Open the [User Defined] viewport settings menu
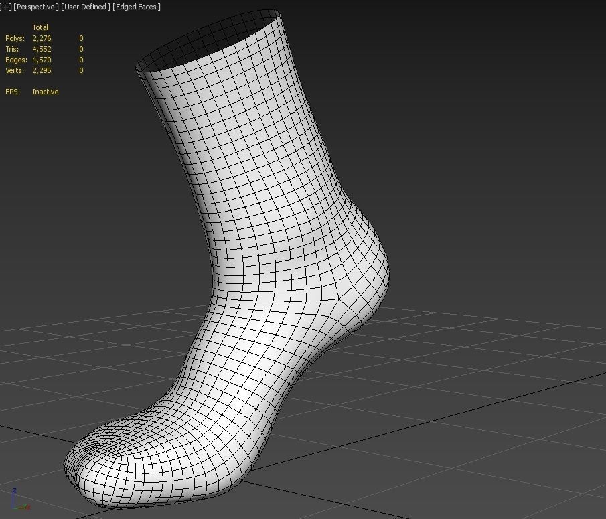606x519 pixels. [86, 7]
